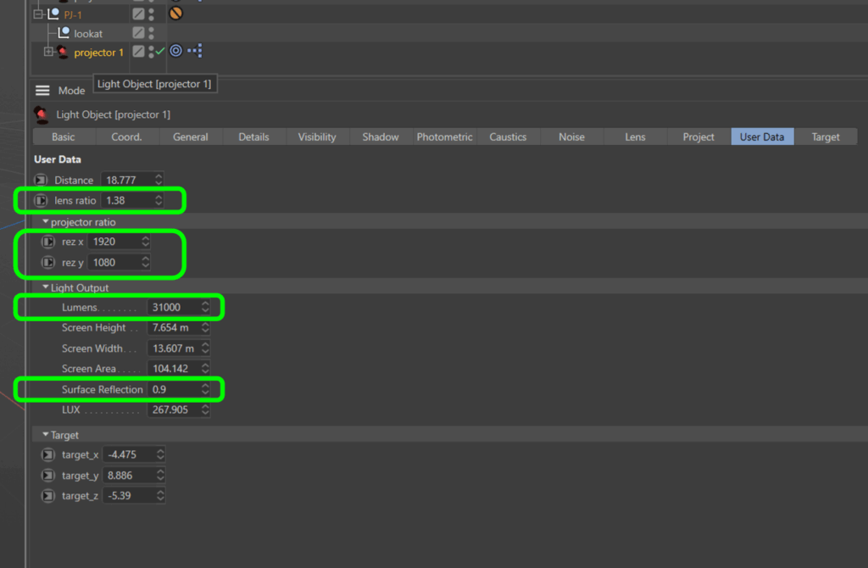Click the protection tag on PJ-1
868x568 pixels.
pyautogui.click(x=176, y=14)
